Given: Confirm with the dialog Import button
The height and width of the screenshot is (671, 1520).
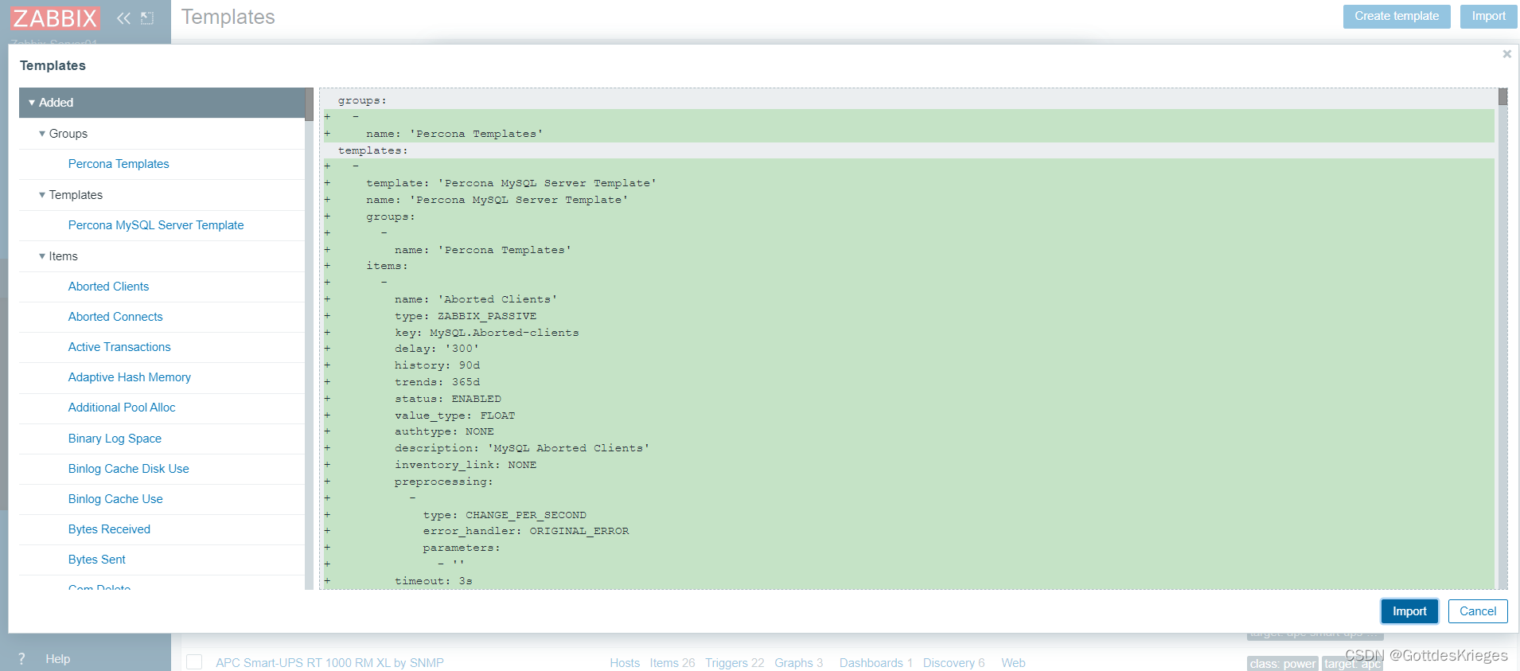Looking at the screenshot, I should tap(1409, 611).
